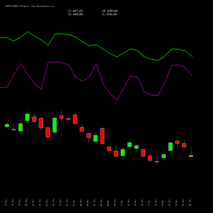Click the 26 Dec date axis label
This screenshot has height=213, width=213.
(190, 203)
